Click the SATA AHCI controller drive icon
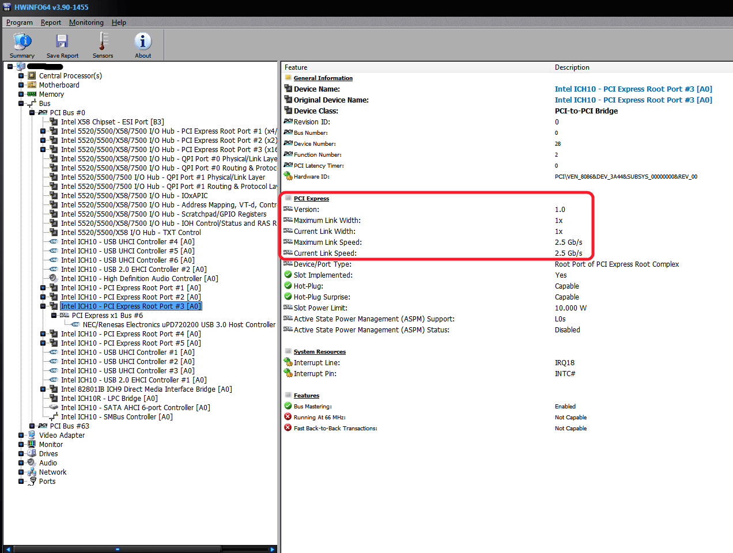Screen dimensions: 733x553 tap(54, 407)
